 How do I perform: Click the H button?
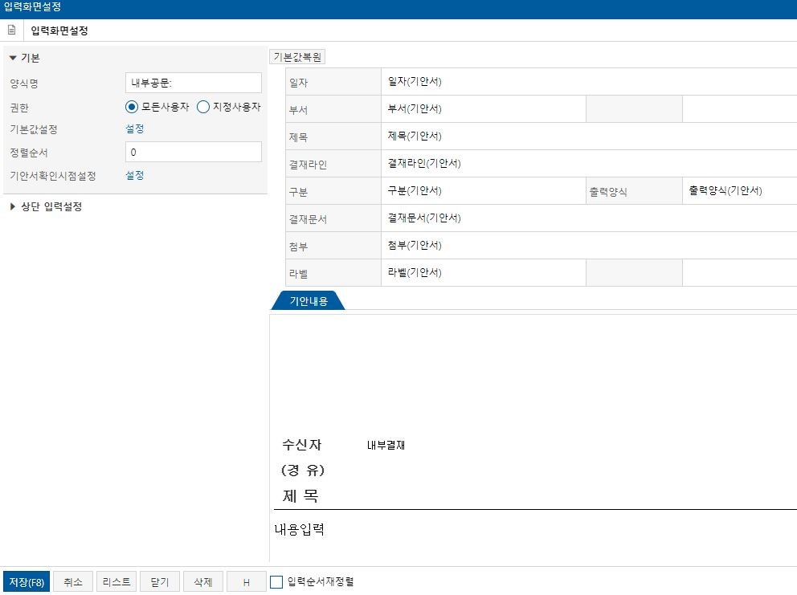coord(246,582)
